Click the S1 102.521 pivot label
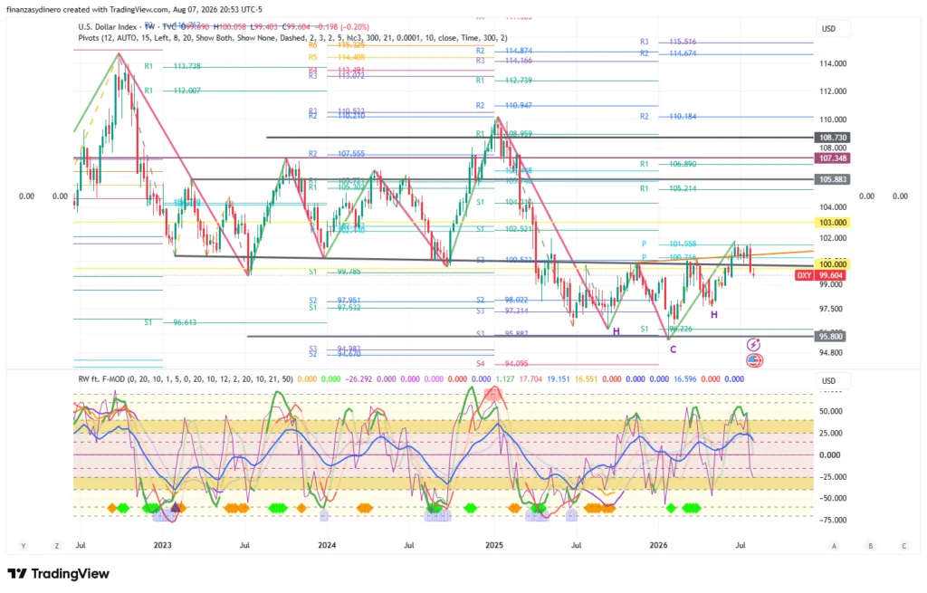Viewport: 927px width, 593px height. point(504,229)
